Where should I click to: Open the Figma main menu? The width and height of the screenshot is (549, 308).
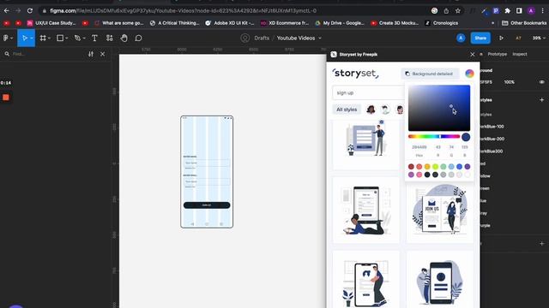coord(6,38)
